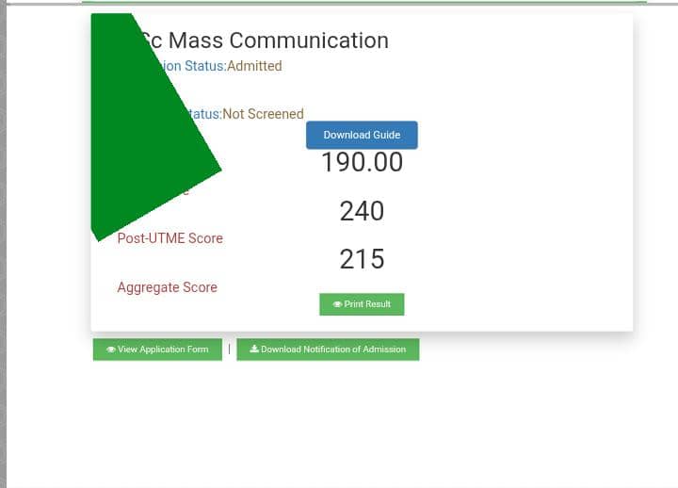Viewport: 678px width, 488px height.
Task: Click the blue Status label before Not Screened
Action: pyautogui.click(x=205, y=114)
